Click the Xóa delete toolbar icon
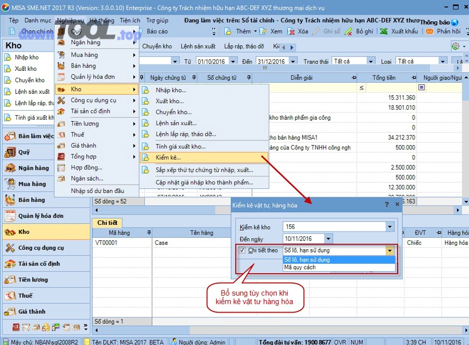The height and width of the screenshot is (345, 469). [291, 31]
